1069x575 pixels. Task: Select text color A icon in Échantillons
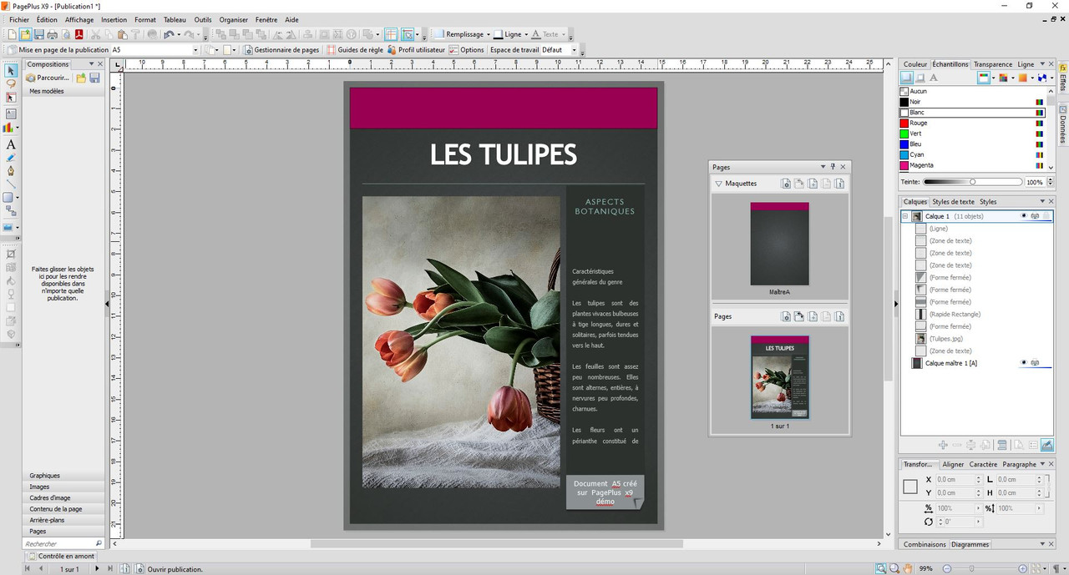click(x=934, y=78)
